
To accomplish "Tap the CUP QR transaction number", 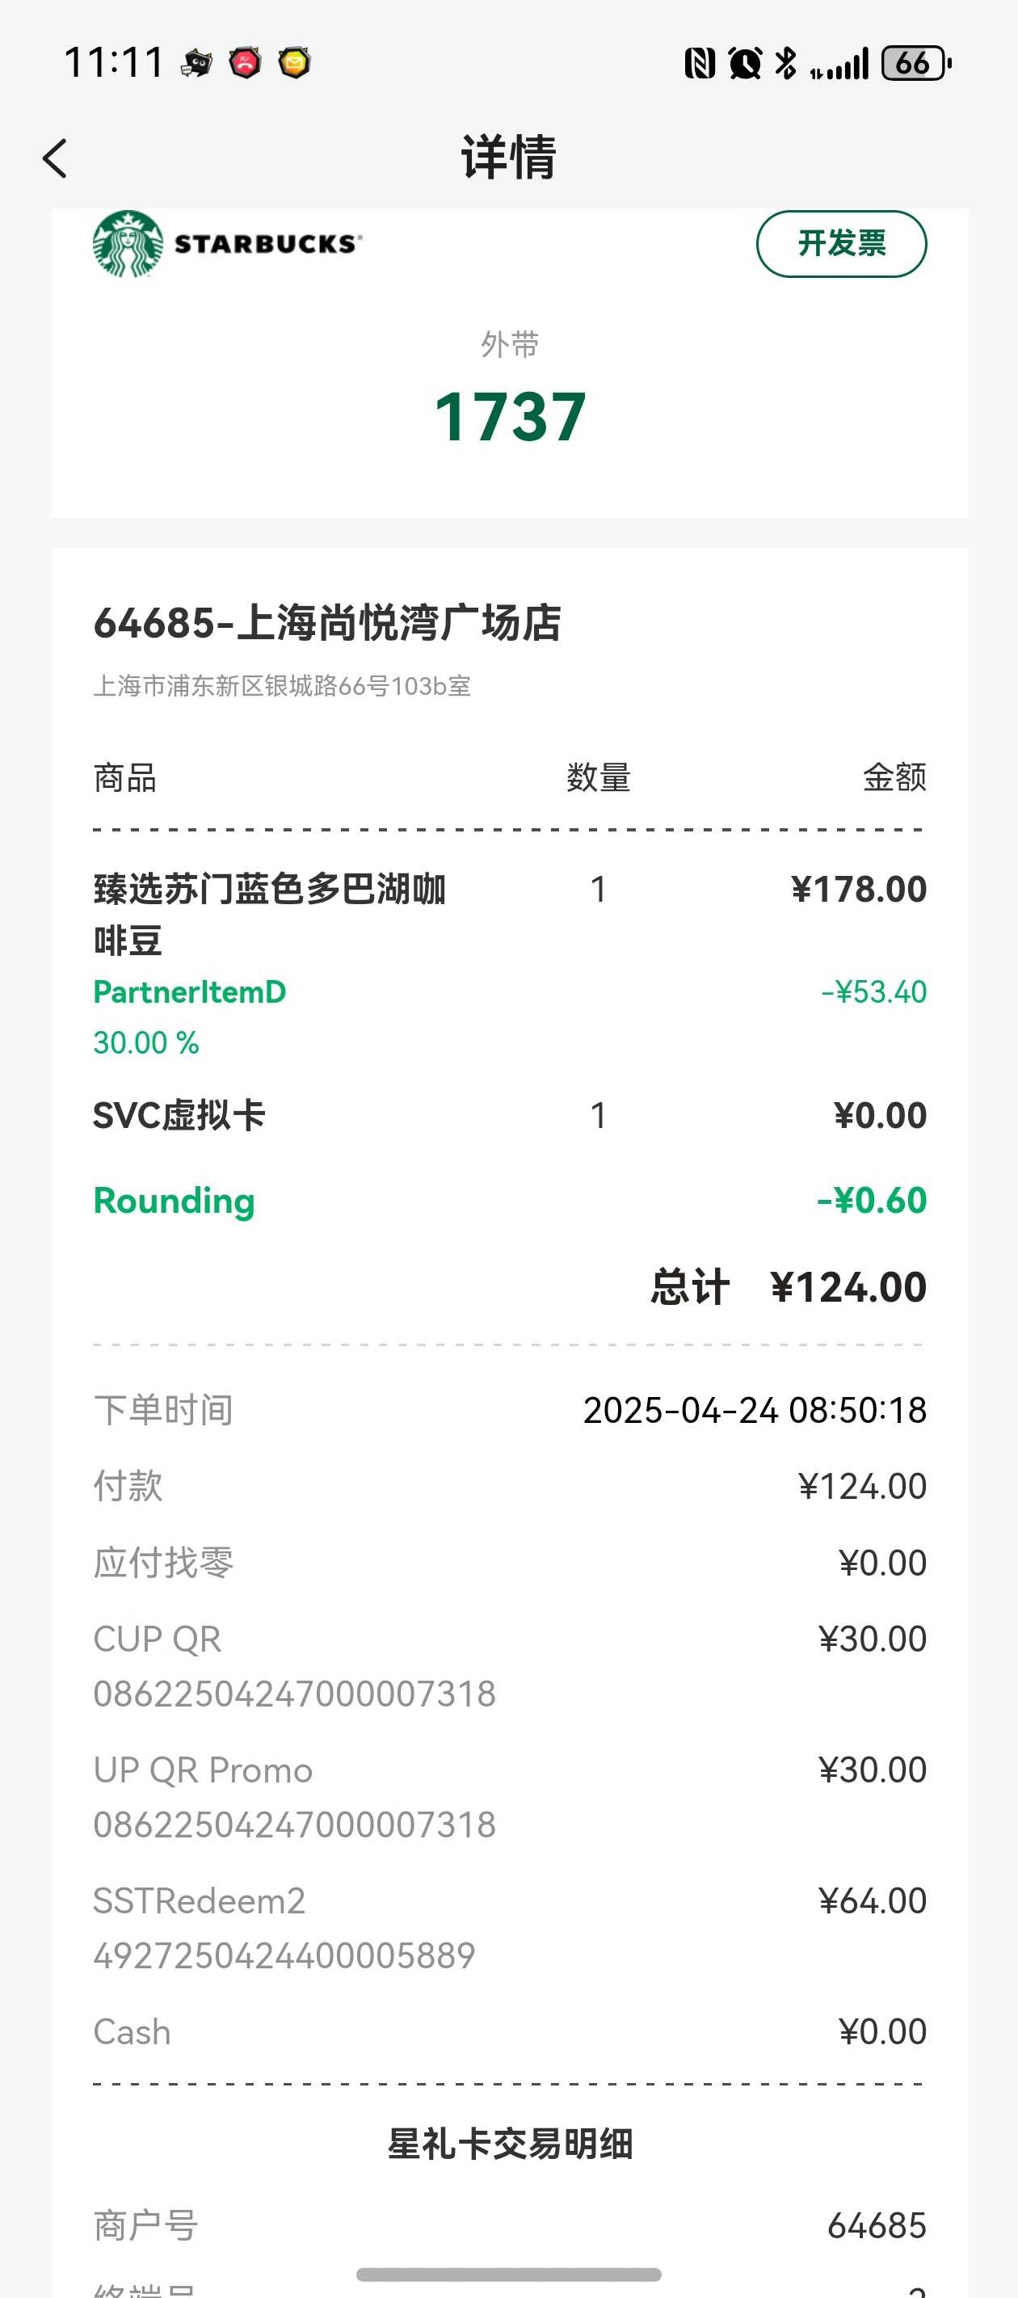I will (x=294, y=1693).
